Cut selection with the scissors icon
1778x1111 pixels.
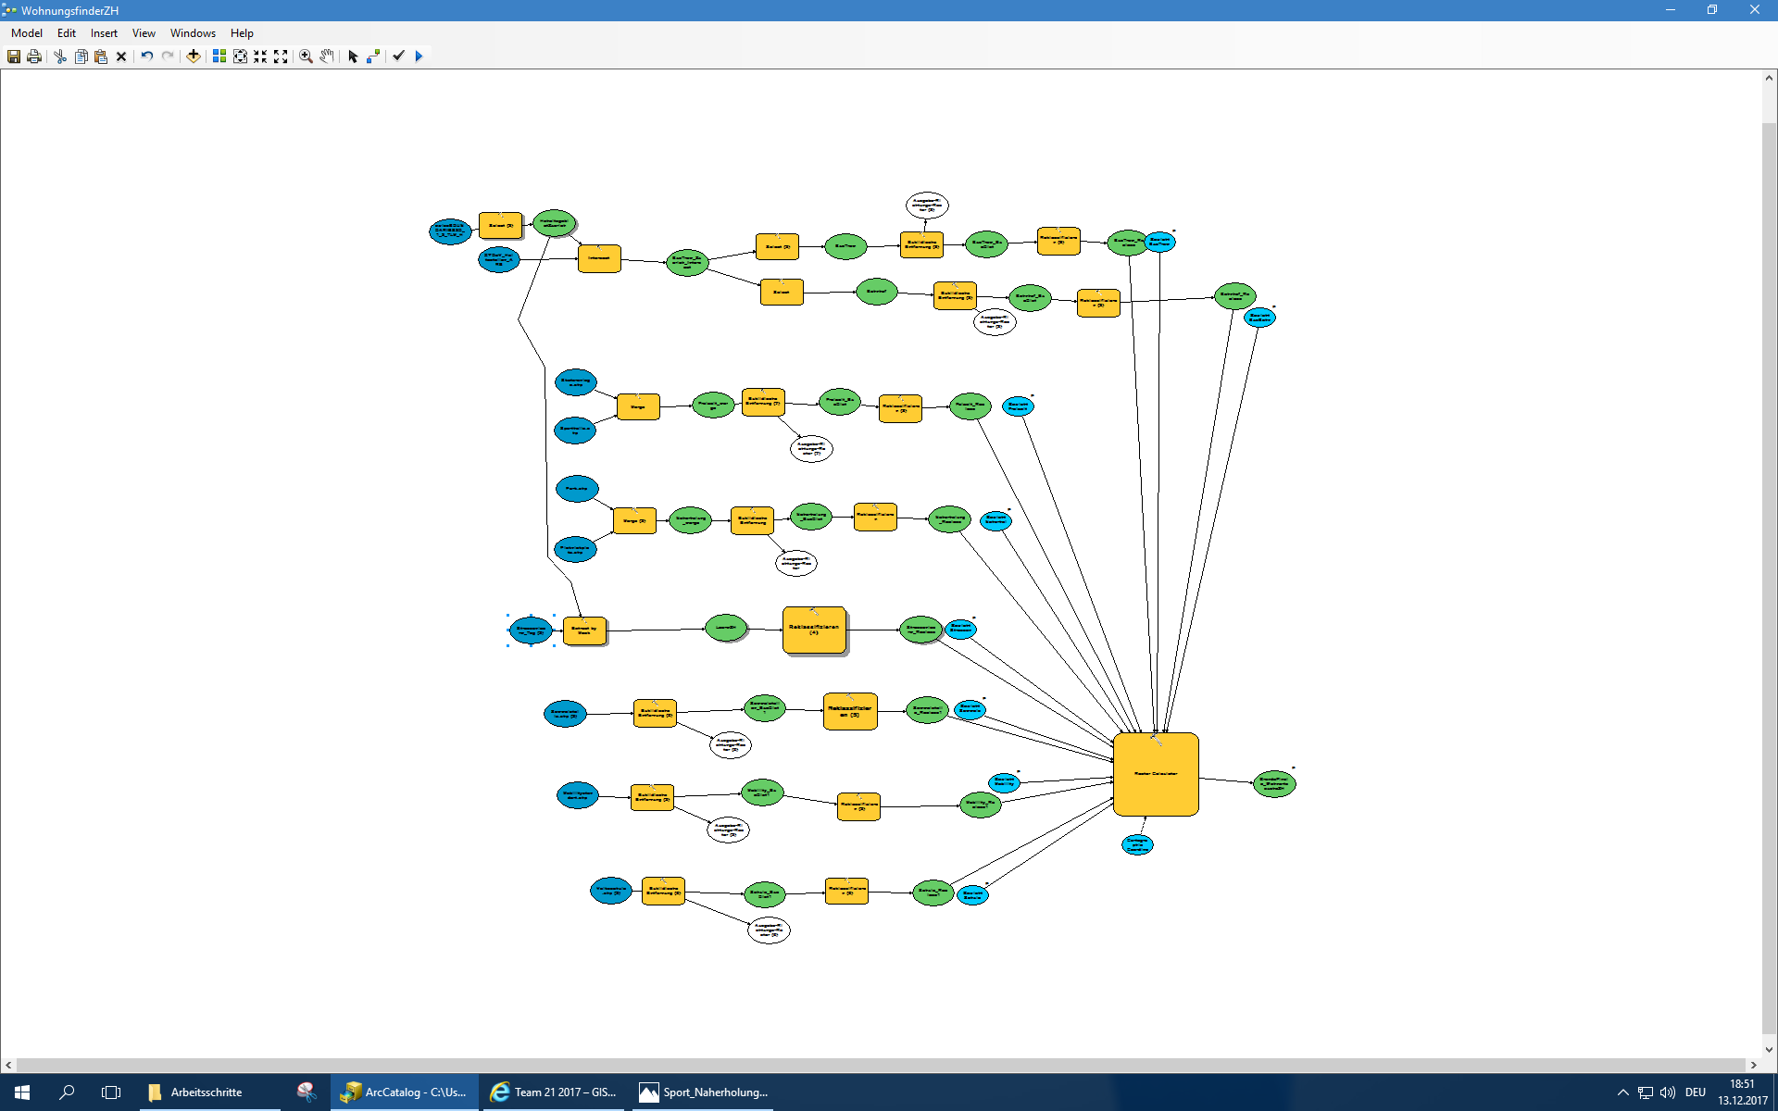pyautogui.click(x=60, y=56)
